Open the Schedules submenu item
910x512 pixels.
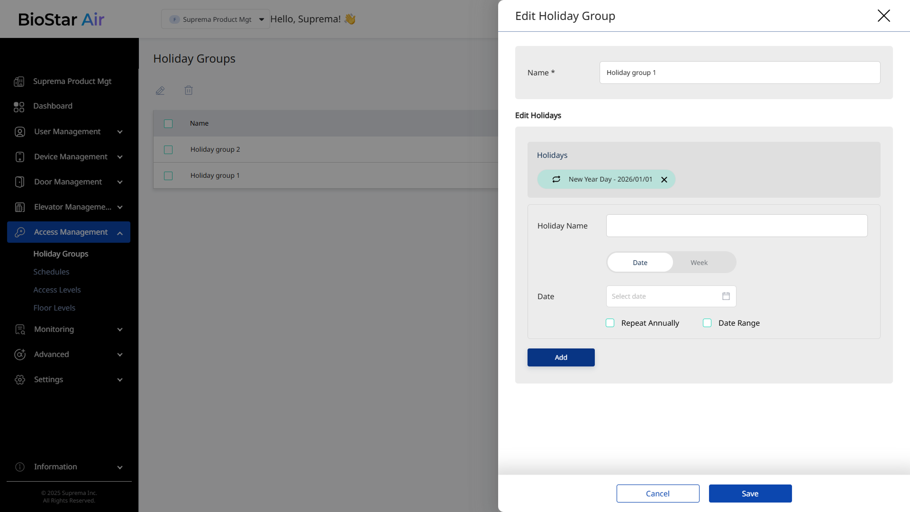click(x=51, y=272)
